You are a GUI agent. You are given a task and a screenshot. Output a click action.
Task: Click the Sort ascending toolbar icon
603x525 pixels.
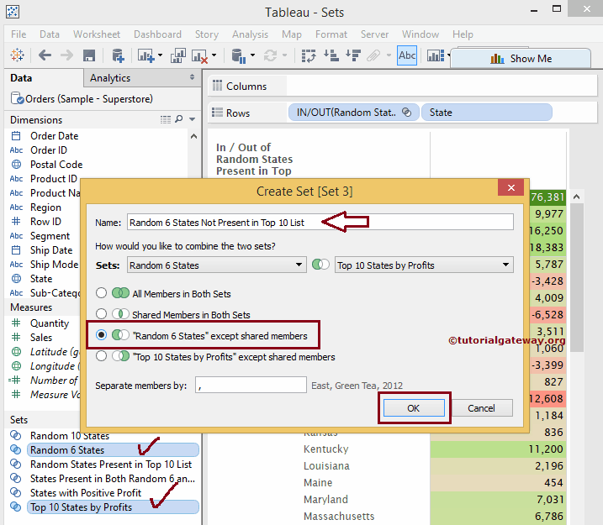[331, 55]
